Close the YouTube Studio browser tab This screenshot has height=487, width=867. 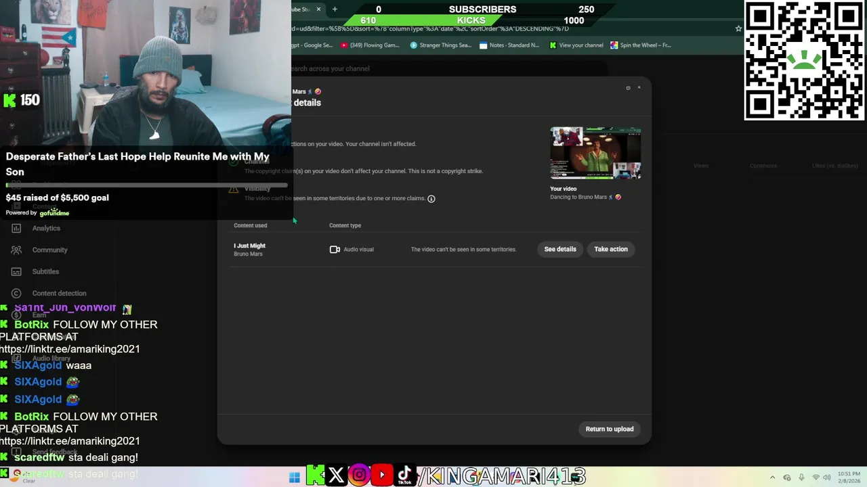[318, 9]
